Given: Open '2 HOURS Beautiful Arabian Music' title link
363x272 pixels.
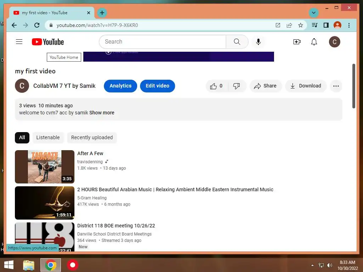Looking at the screenshot, I should (175, 189).
